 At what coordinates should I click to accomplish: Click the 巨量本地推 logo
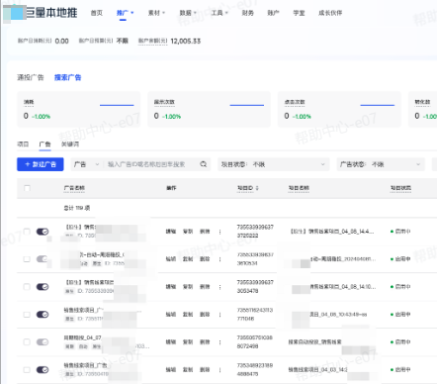coord(41,13)
